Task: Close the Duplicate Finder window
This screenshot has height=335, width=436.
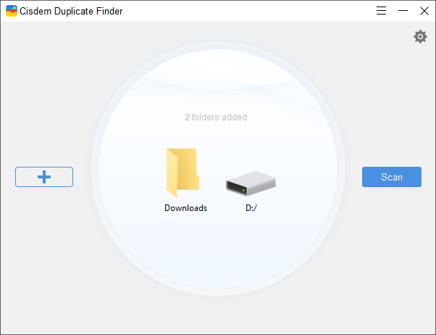Action: point(424,11)
